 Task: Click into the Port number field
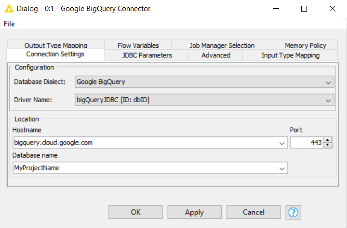(x=307, y=143)
